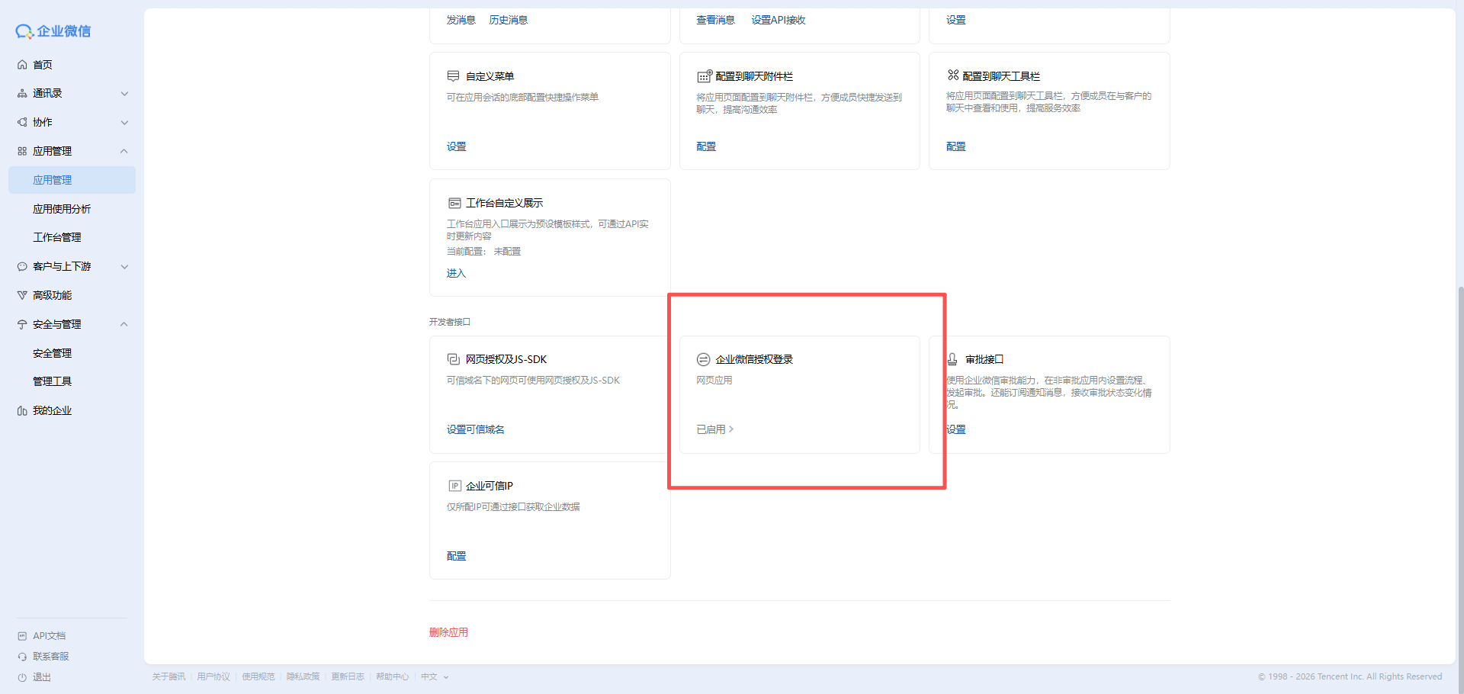Click the red 删除应用 link
Viewport: 1464px width, 694px height.
(x=449, y=632)
